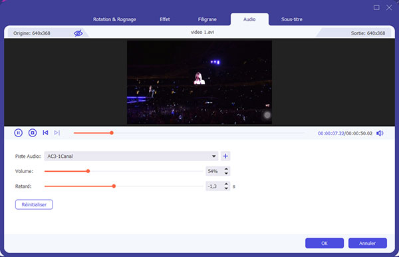
Task: Decrease the volume with the down arrow
Action: point(226,174)
